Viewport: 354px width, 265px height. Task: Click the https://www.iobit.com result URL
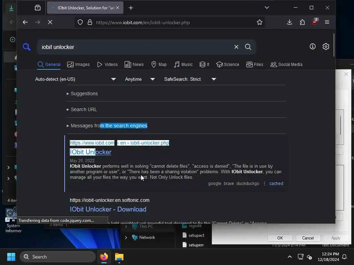(119, 143)
